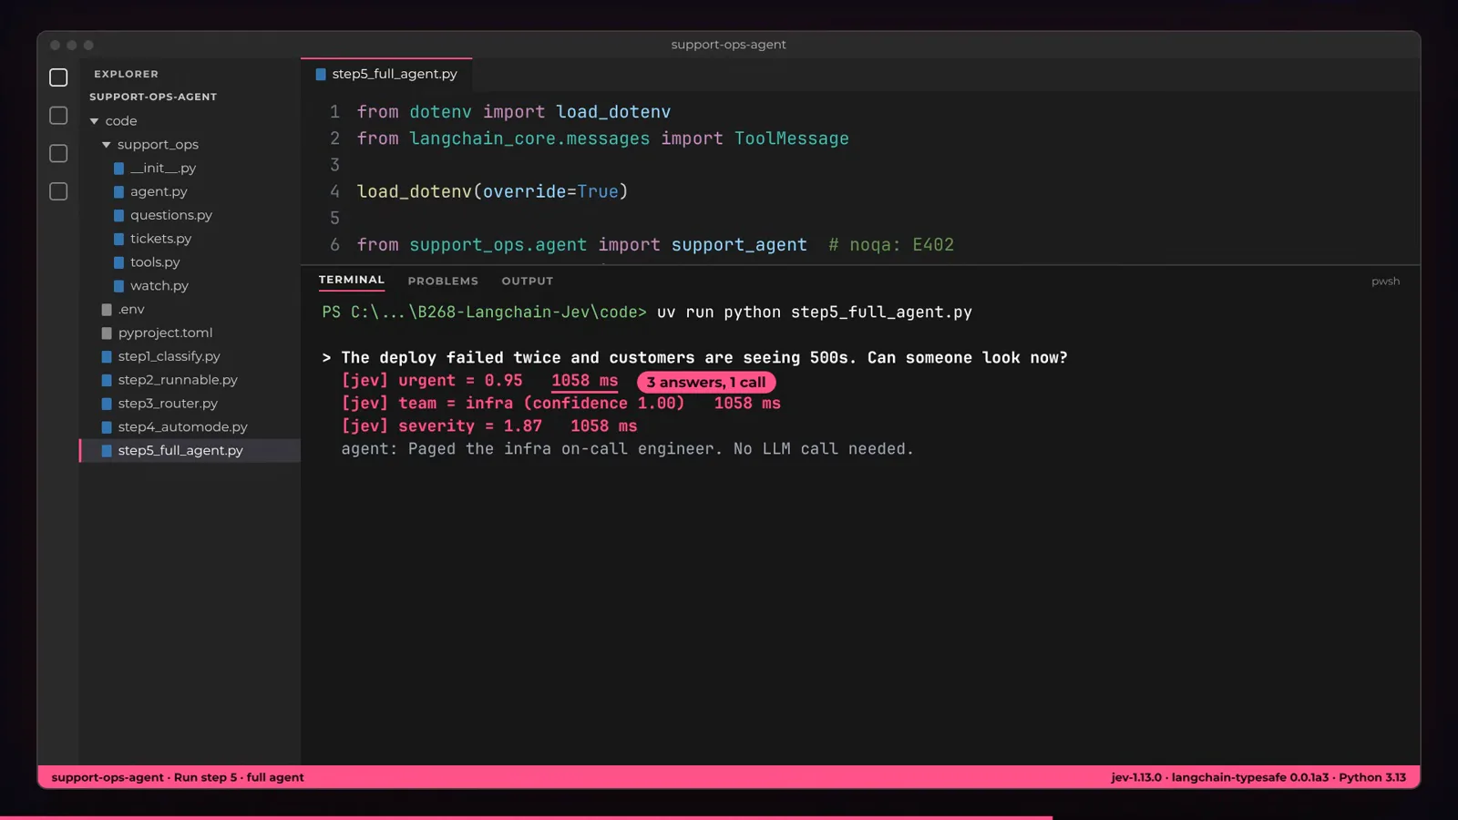This screenshot has height=820, width=1458.
Task: Switch to the OUTPUT panel tab
Action: point(528,282)
